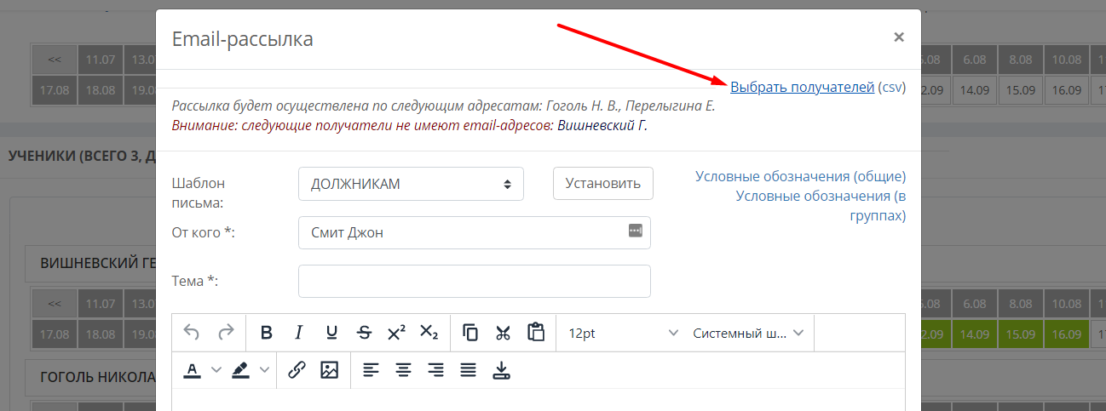Viewport: 1106px width, 411px height.
Task: Click green 14.09 cell in Вишневский row
Action: 974,333
